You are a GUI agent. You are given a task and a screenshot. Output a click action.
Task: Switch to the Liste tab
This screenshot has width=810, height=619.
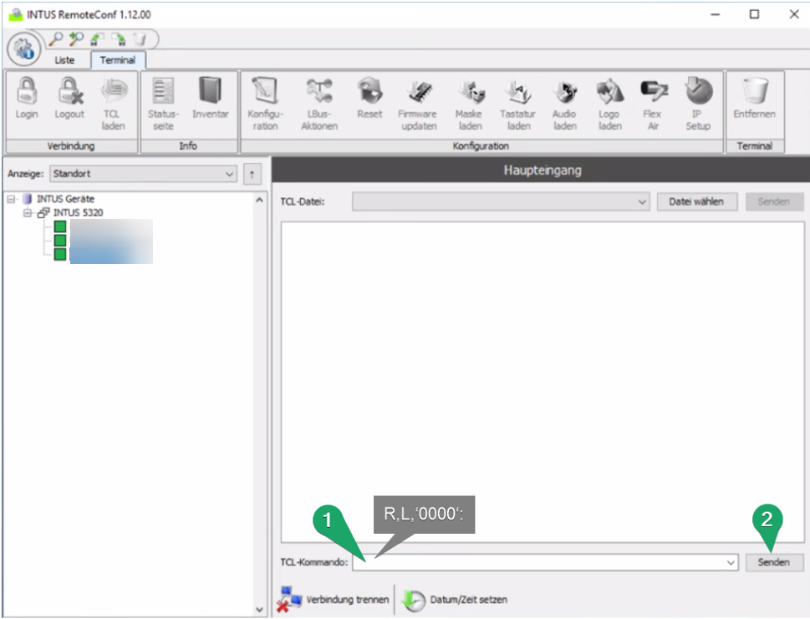[x=64, y=60]
